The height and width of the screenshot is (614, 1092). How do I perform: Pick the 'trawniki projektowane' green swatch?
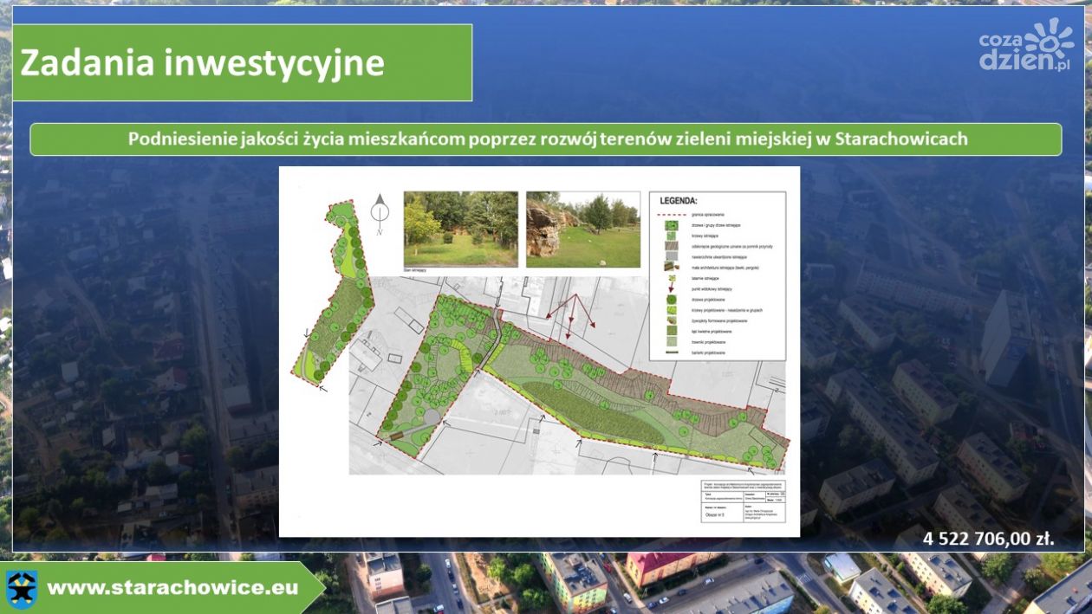(670, 343)
